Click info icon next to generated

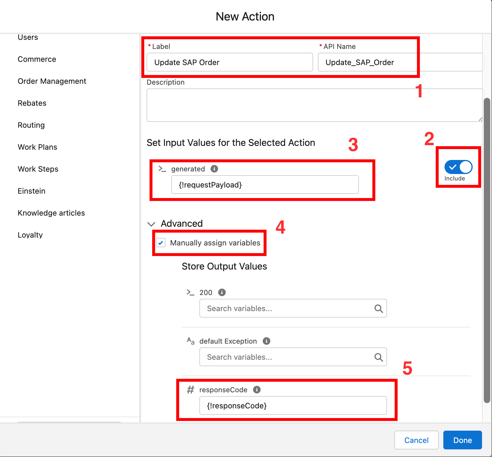pyautogui.click(x=214, y=169)
